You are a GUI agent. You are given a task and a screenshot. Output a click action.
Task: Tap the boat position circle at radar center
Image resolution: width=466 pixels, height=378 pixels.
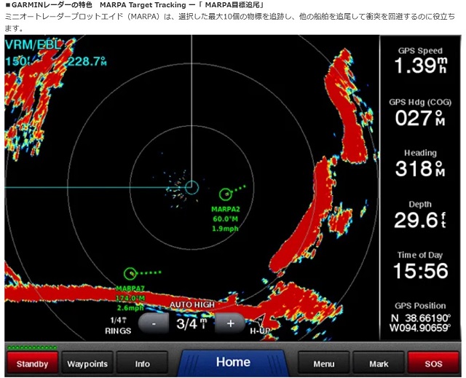point(191,187)
